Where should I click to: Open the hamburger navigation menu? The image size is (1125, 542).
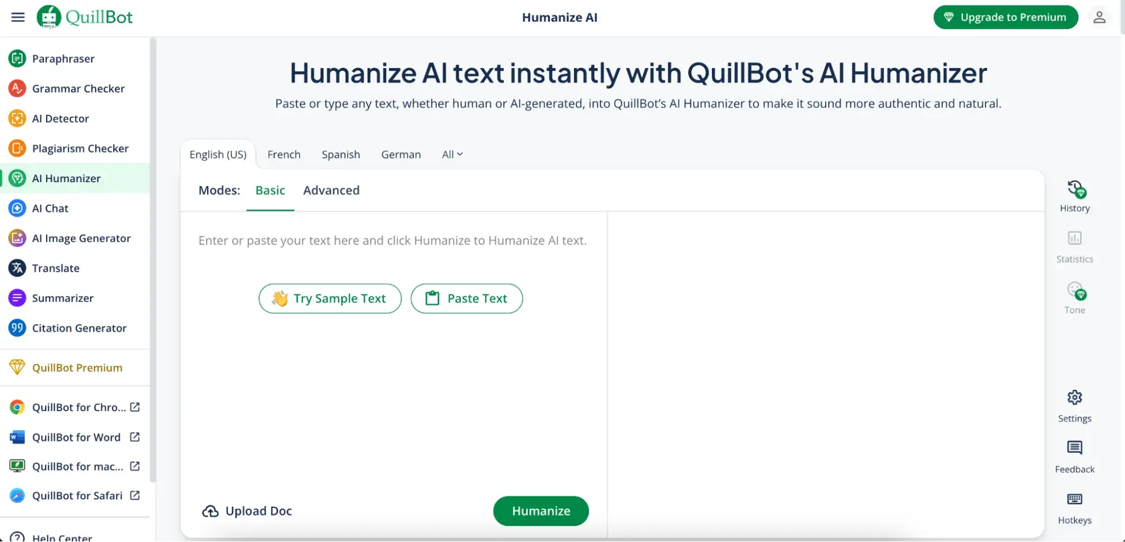click(x=17, y=17)
